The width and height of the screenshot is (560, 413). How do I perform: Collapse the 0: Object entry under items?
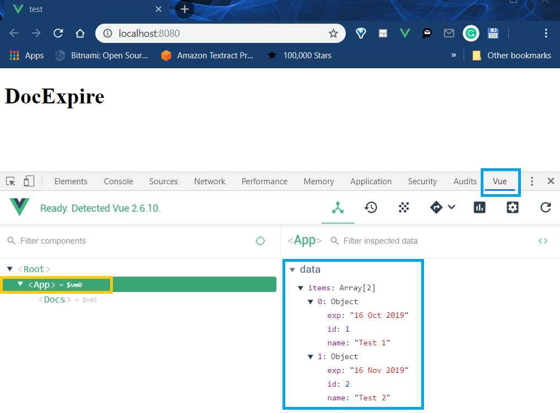click(311, 301)
